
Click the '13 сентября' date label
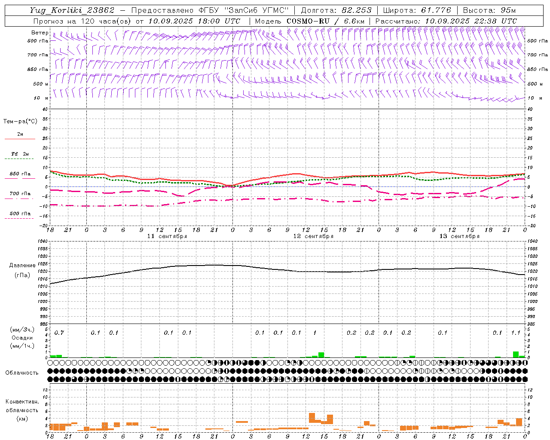pos(459,236)
